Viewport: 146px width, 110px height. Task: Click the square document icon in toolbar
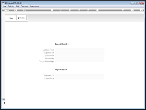(97, 10)
